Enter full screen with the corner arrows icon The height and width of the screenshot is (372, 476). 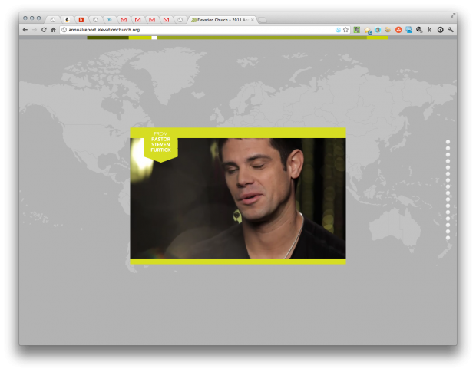(x=453, y=15)
